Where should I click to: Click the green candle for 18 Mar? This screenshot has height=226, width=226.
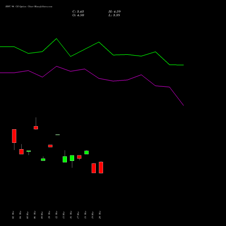click(86, 152)
